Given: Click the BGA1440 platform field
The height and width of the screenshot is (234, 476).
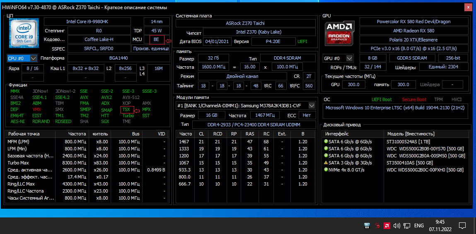Looking at the screenshot, I should tap(119, 58).
